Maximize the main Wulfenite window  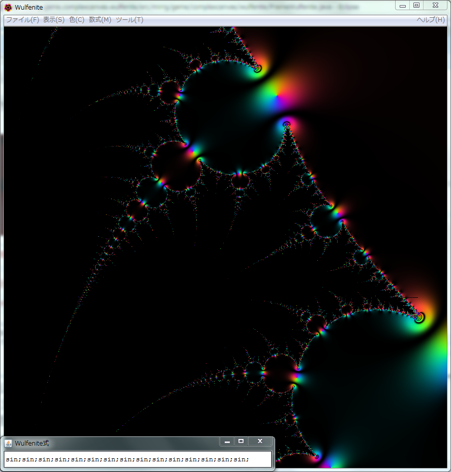(416, 5)
